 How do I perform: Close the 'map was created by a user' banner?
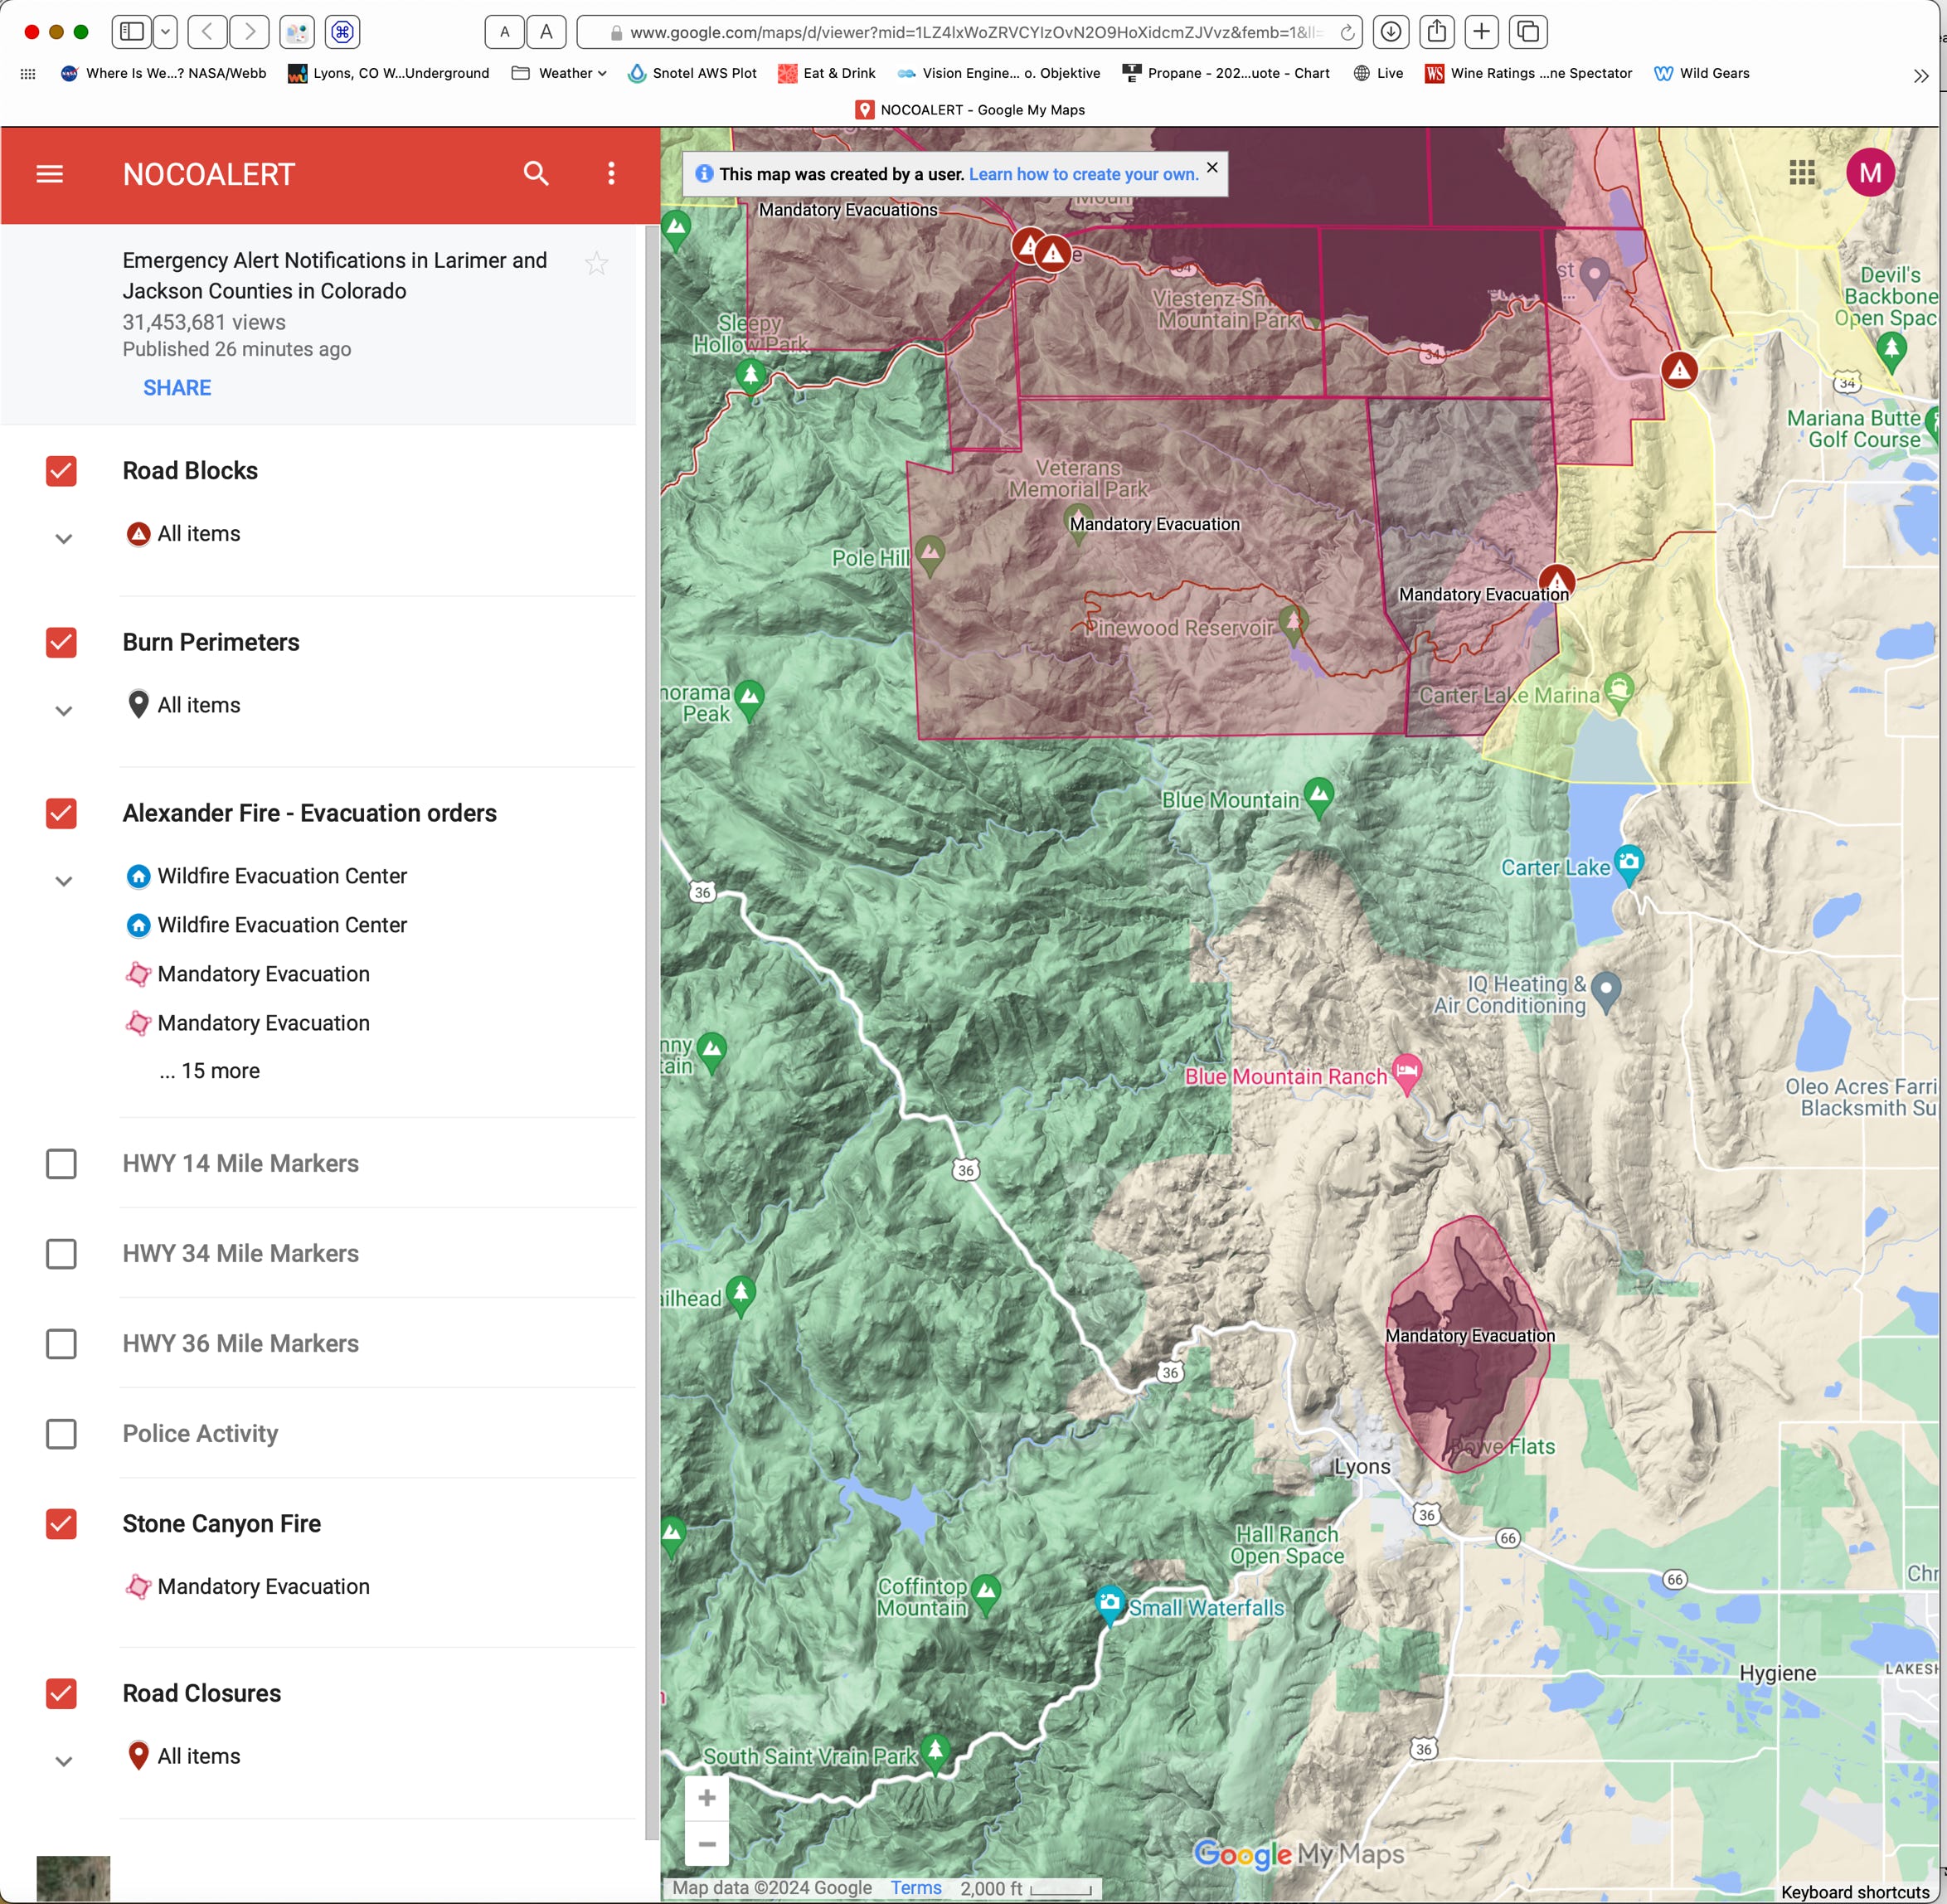(1212, 167)
